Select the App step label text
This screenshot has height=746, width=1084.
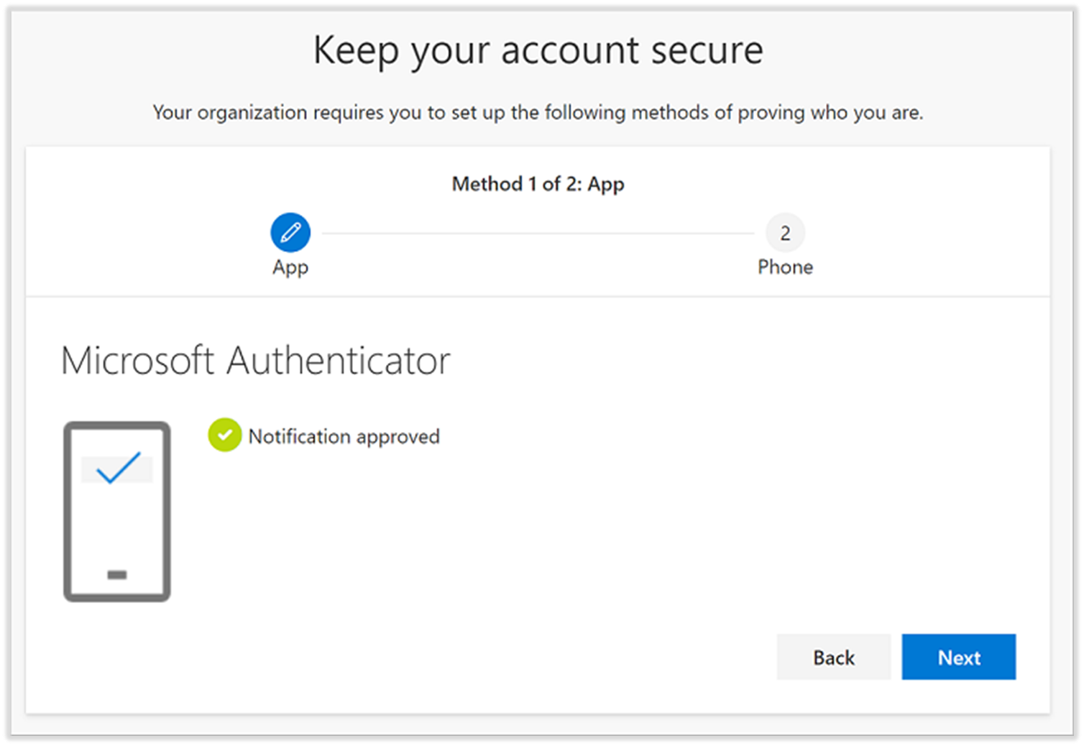pos(290,267)
